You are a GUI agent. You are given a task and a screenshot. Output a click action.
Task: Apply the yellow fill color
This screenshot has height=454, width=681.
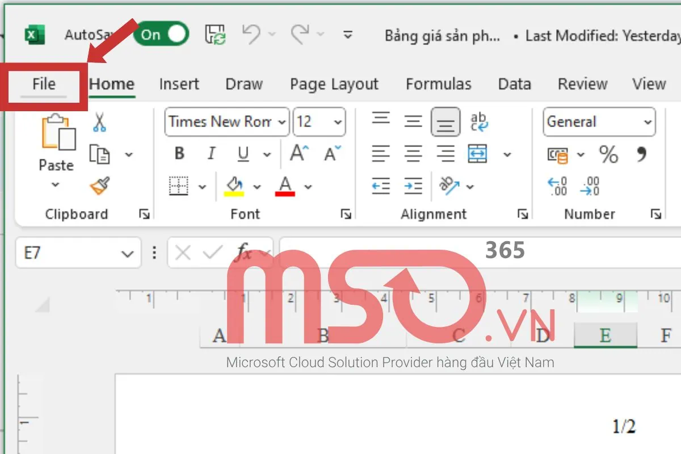pyautogui.click(x=234, y=186)
